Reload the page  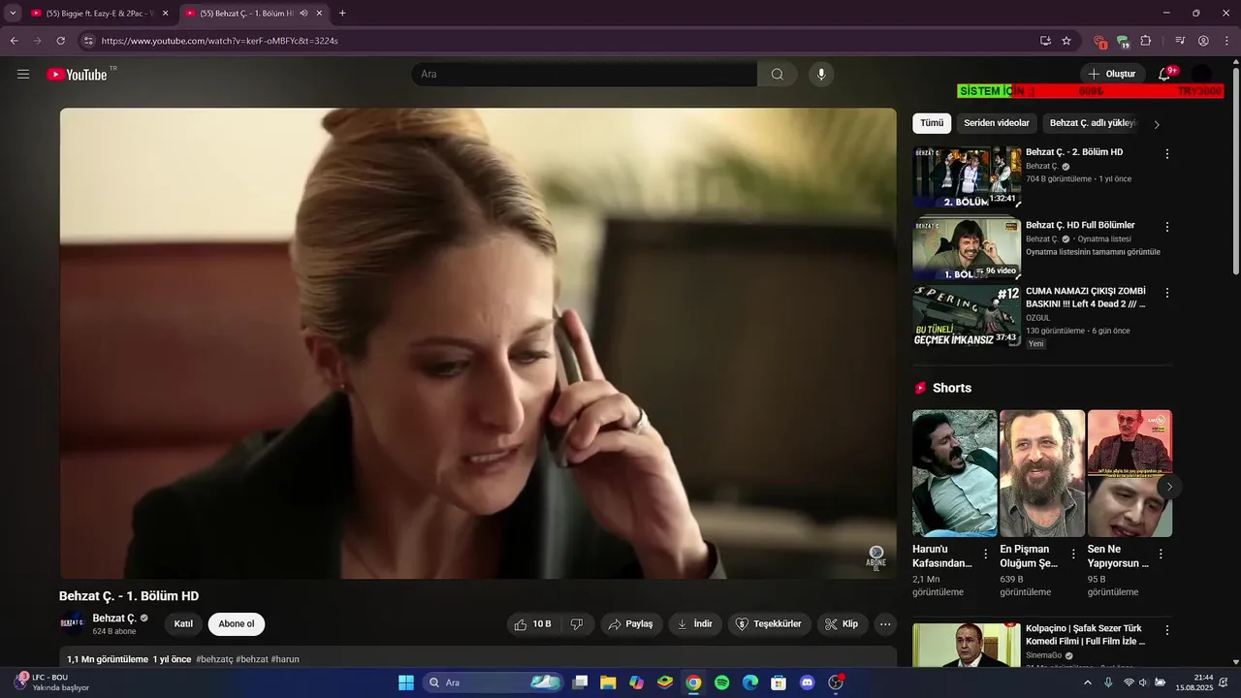pyautogui.click(x=60, y=41)
